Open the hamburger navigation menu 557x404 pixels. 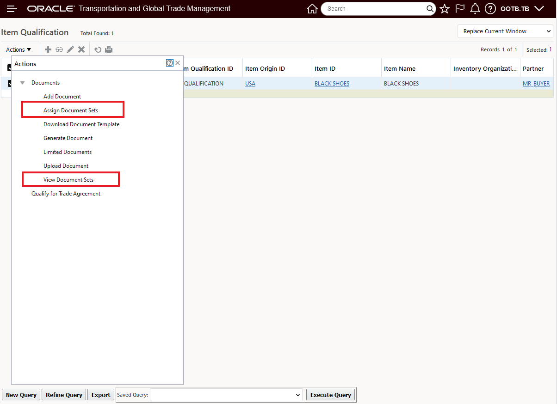pyautogui.click(x=12, y=9)
